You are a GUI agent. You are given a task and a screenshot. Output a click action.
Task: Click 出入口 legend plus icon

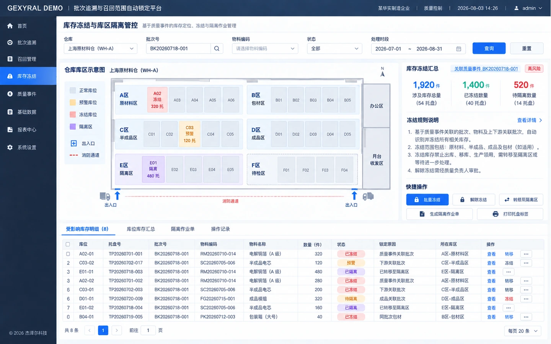[74, 143]
